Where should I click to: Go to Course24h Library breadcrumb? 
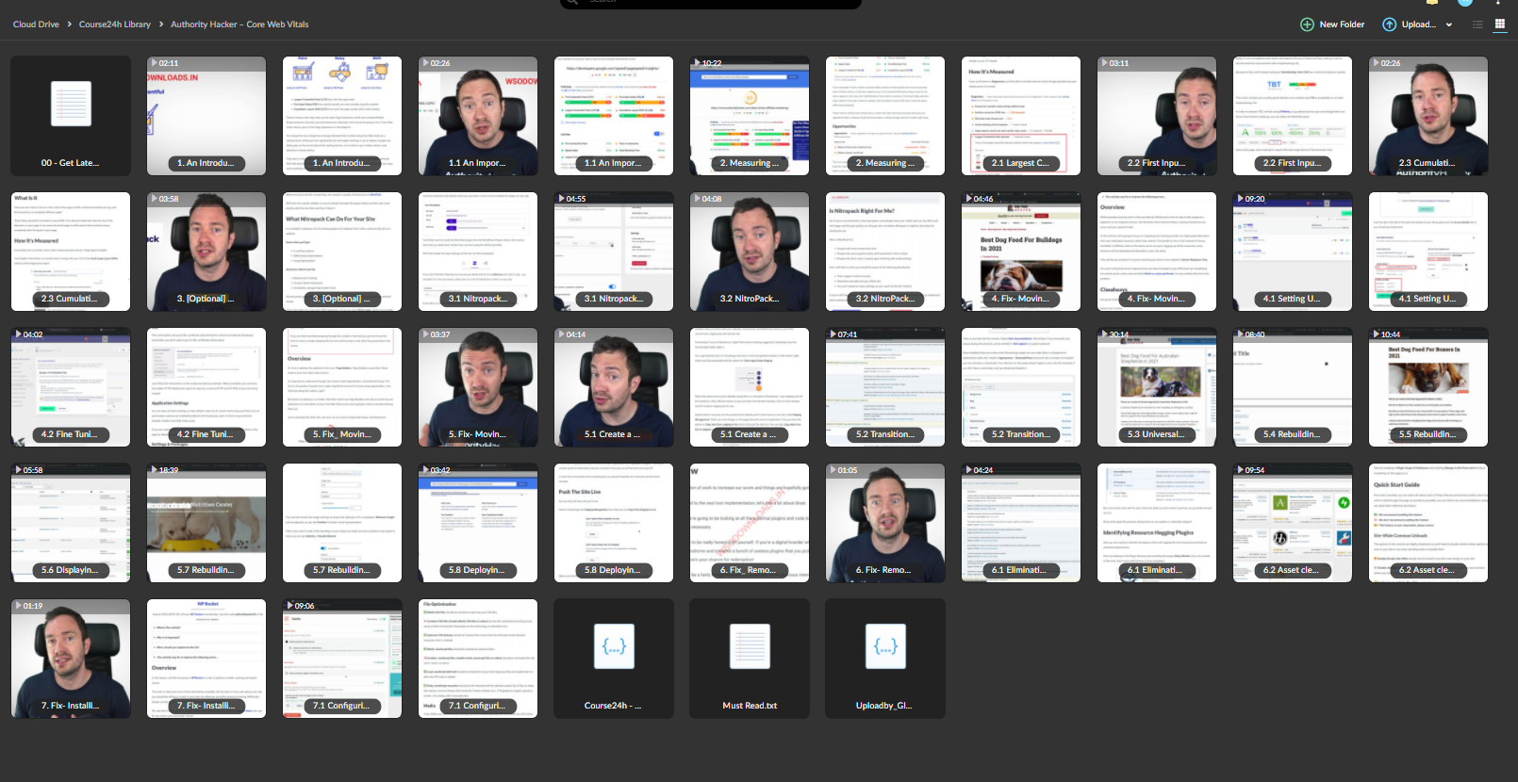tap(115, 24)
